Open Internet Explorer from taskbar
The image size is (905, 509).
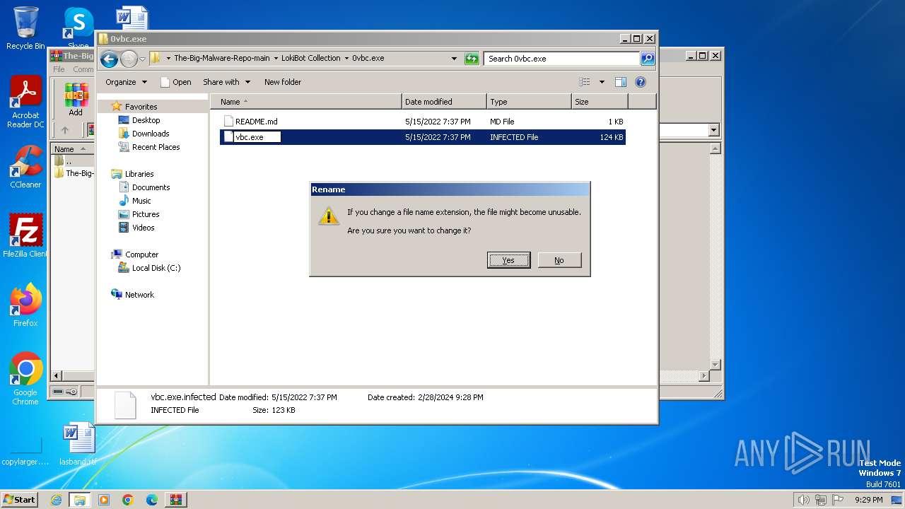pos(56,500)
